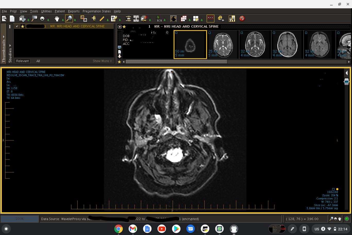Image resolution: width=352 pixels, height=235 pixels.
Task: Select the window level contrast tool
Action: [42, 19]
